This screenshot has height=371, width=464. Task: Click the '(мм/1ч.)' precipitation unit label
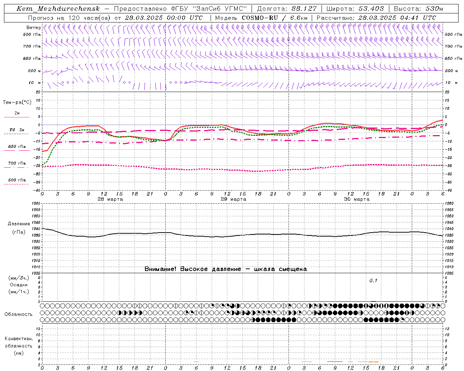pos(18,292)
